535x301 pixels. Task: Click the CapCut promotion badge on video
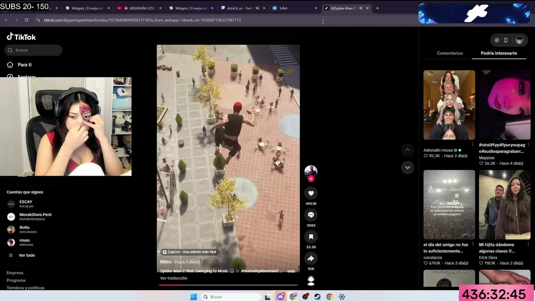point(189,252)
